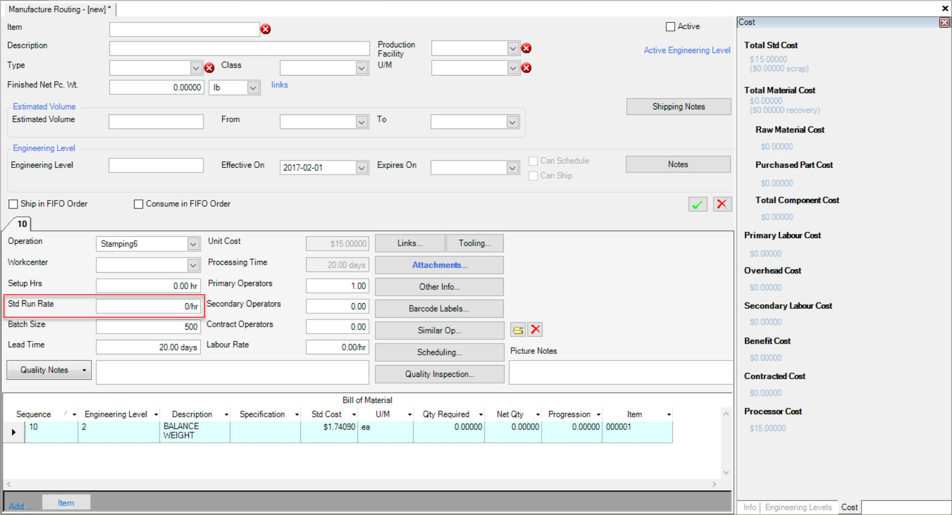Screen dimensions: 952x515
Task: Select the Item tab in bottom bar
Action: pos(66,503)
